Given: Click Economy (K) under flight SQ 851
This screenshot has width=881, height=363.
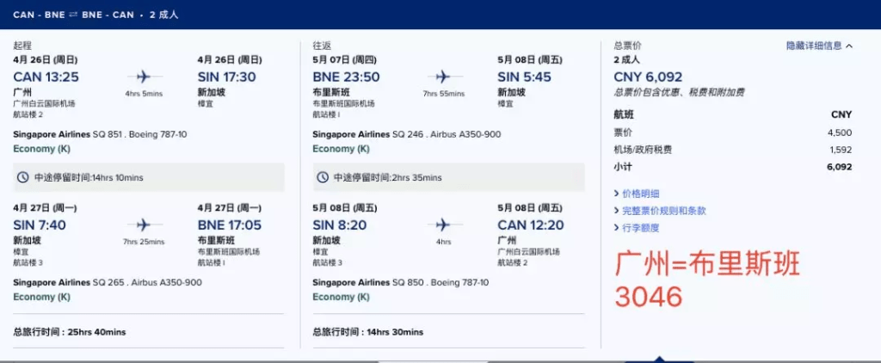Looking at the screenshot, I should pos(41,149).
